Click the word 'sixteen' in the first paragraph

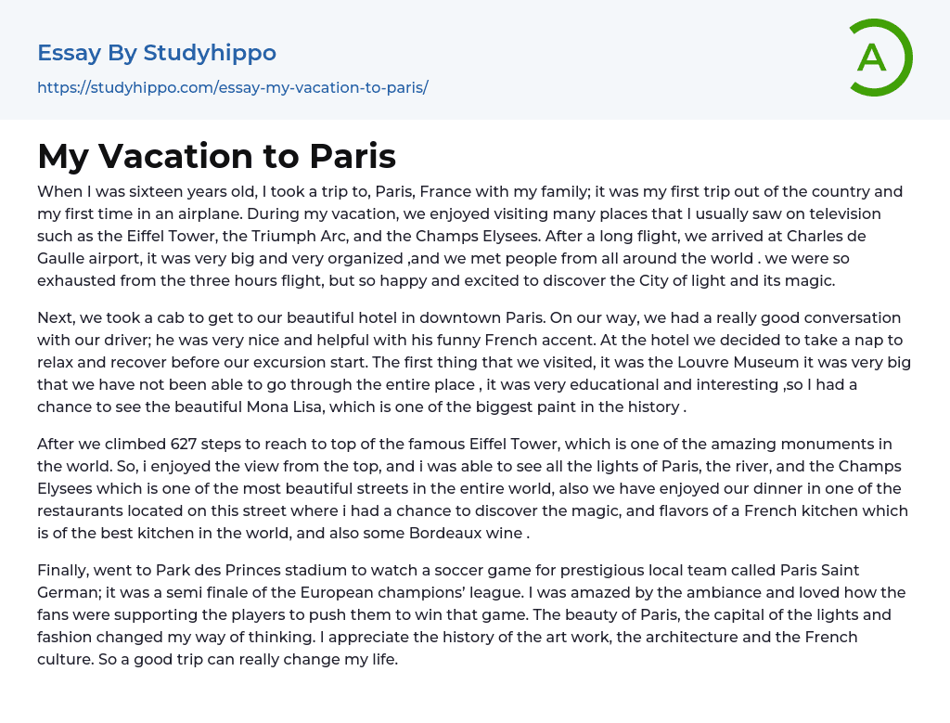[141, 192]
